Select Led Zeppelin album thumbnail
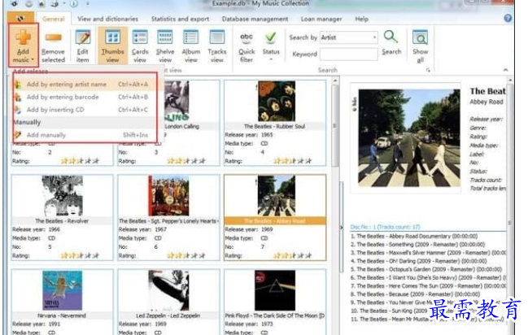Viewport: 528px width, 335px height. pyautogui.click(x=168, y=290)
